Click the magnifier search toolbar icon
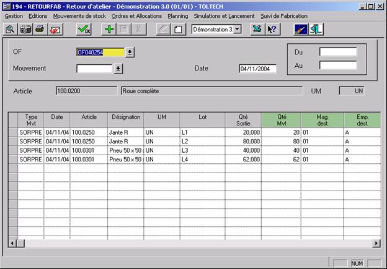Screen dimensions: 387x269 pos(10,29)
